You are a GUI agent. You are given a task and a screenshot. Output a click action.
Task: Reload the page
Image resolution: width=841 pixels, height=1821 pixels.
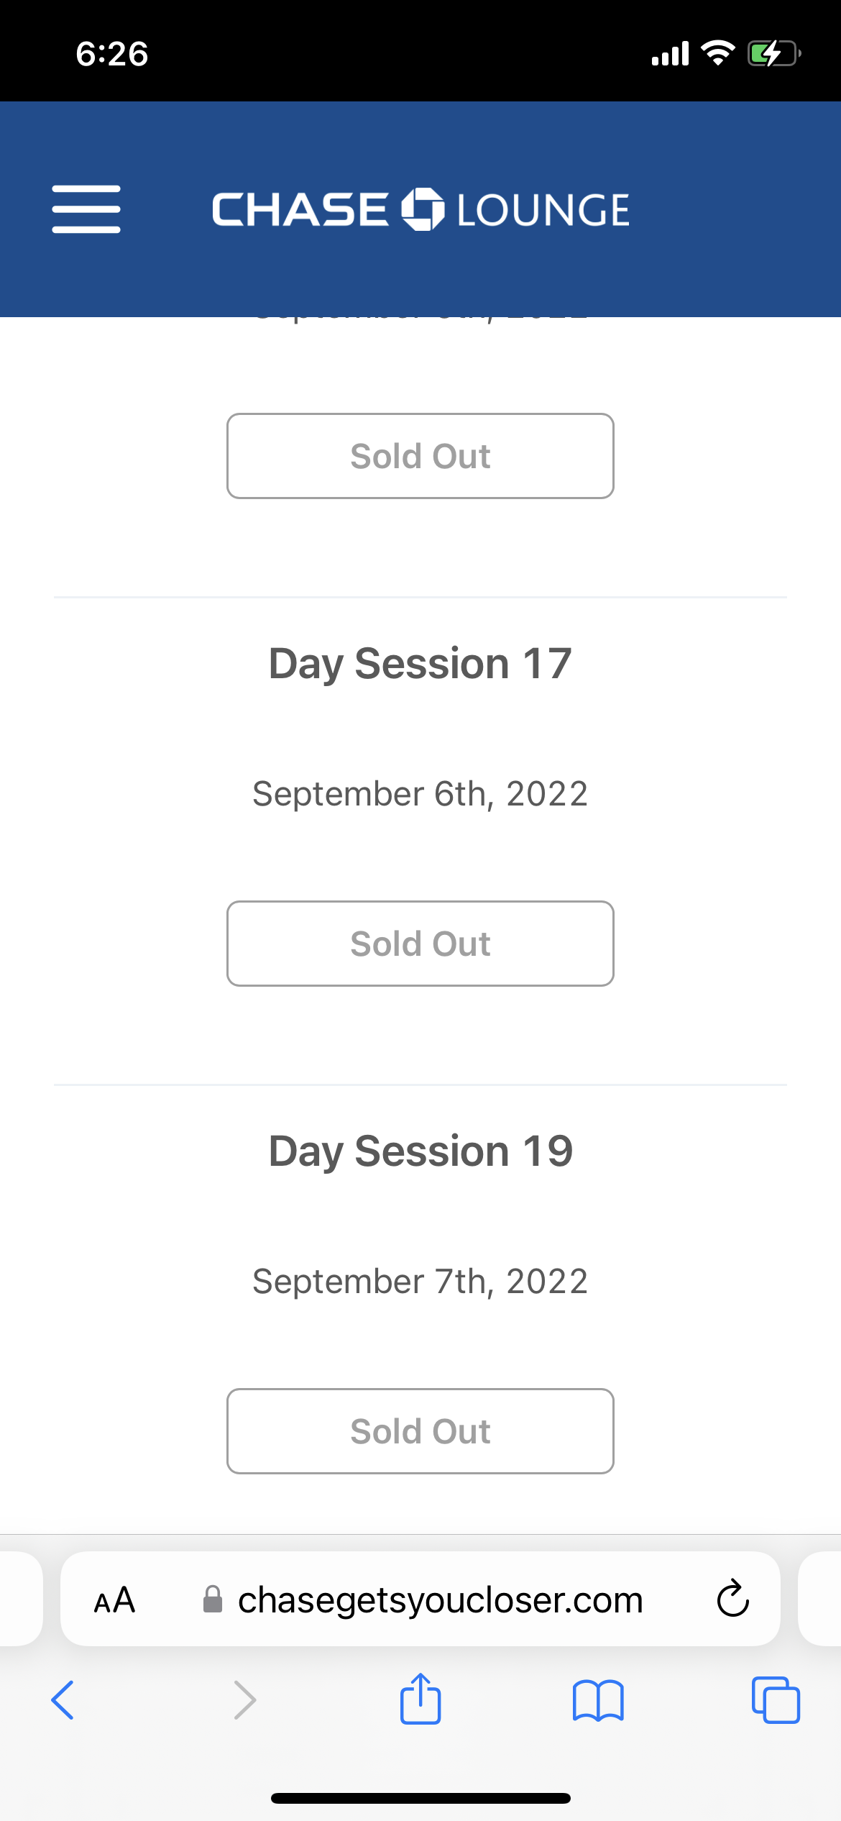(732, 1599)
